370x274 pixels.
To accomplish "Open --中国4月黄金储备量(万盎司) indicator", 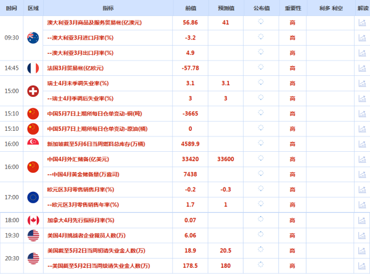I will click(x=83, y=174).
